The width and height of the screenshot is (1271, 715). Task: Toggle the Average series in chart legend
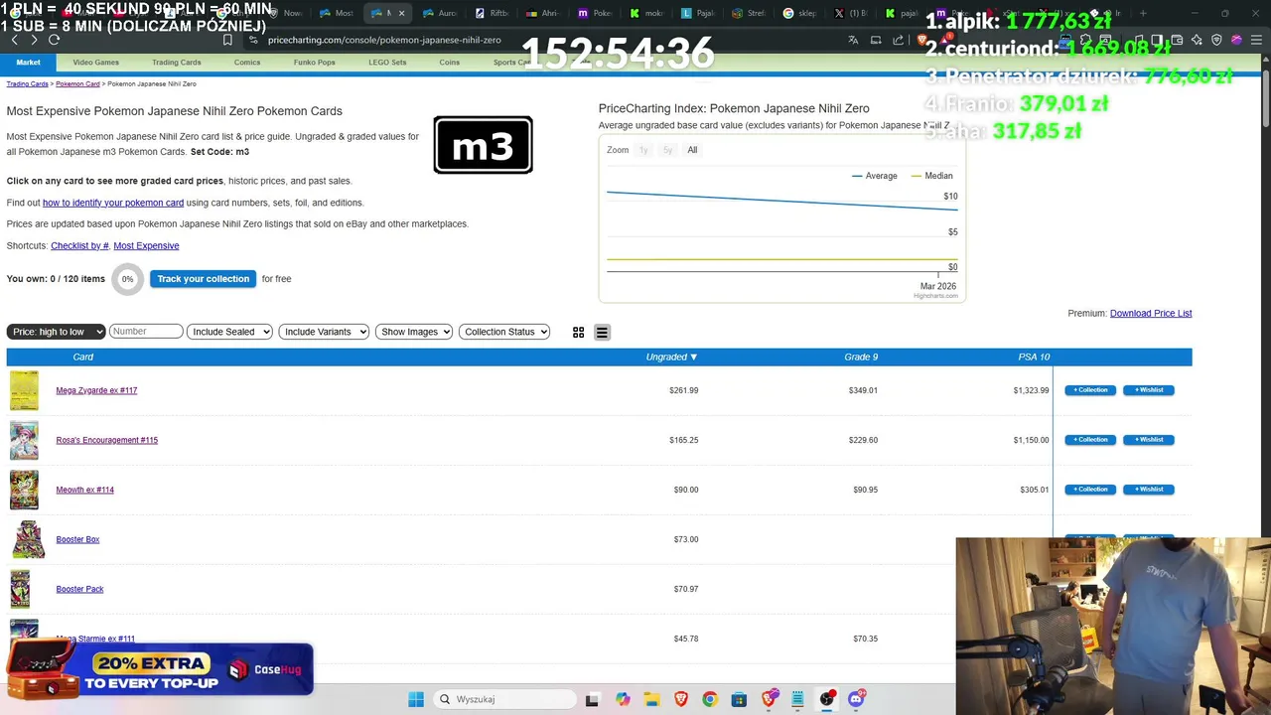click(x=874, y=176)
